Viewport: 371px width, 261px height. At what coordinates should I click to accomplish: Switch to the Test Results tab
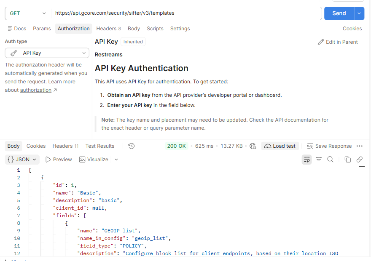tap(100, 146)
